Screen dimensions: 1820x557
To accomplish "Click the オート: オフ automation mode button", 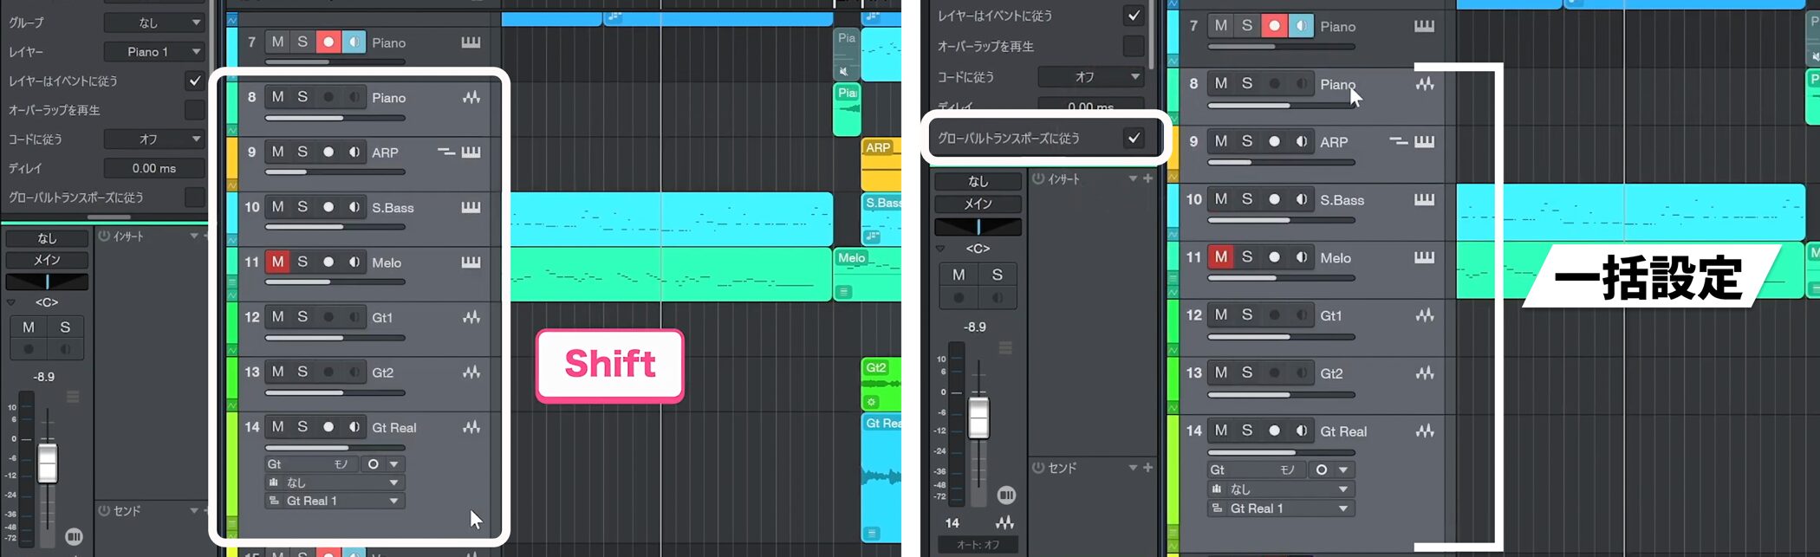I will click(978, 545).
